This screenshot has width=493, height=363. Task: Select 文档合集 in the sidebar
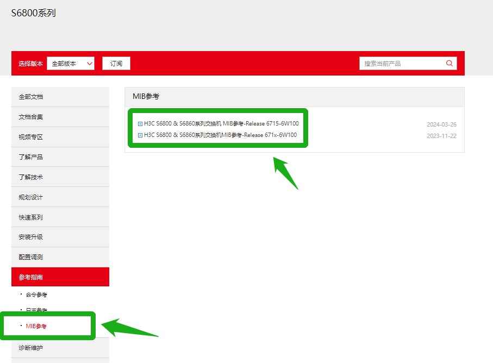60,117
